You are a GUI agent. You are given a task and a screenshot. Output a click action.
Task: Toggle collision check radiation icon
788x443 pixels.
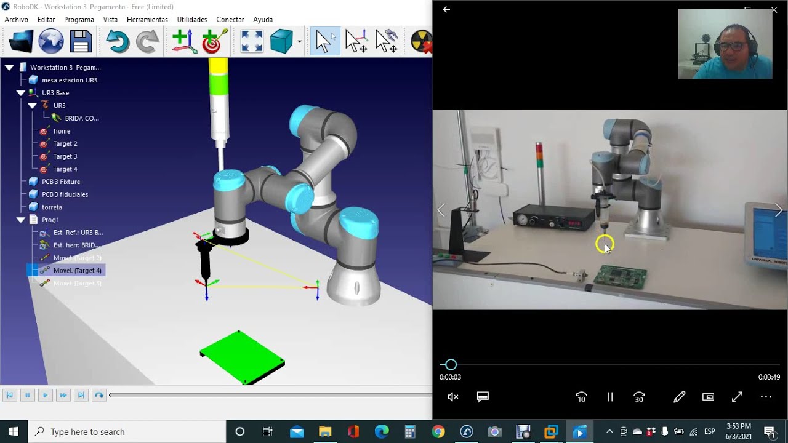(421, 42)
